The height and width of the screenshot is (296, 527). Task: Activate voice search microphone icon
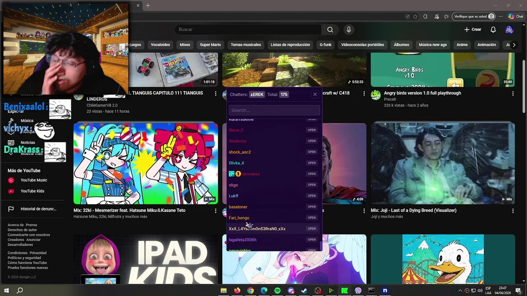[349, 30]
